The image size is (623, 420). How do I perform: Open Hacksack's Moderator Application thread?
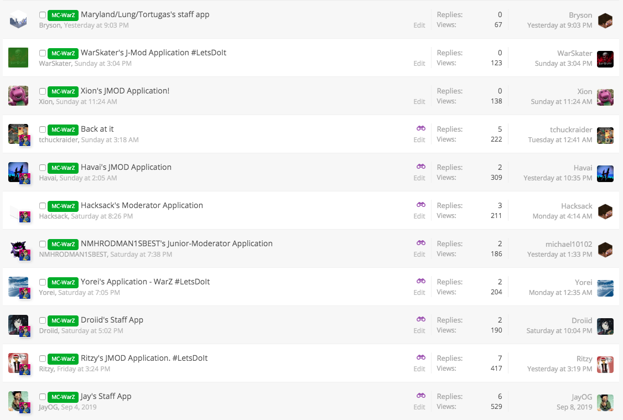[x=142, y=205]
